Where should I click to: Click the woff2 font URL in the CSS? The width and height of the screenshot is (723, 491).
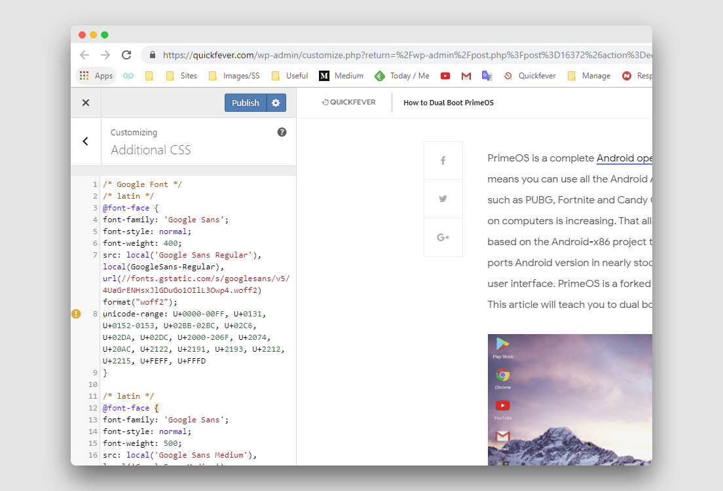click(196, 284)
